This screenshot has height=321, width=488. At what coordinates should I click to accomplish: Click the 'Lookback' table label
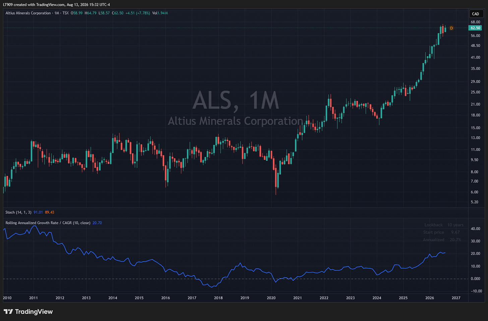coord(433,225)
